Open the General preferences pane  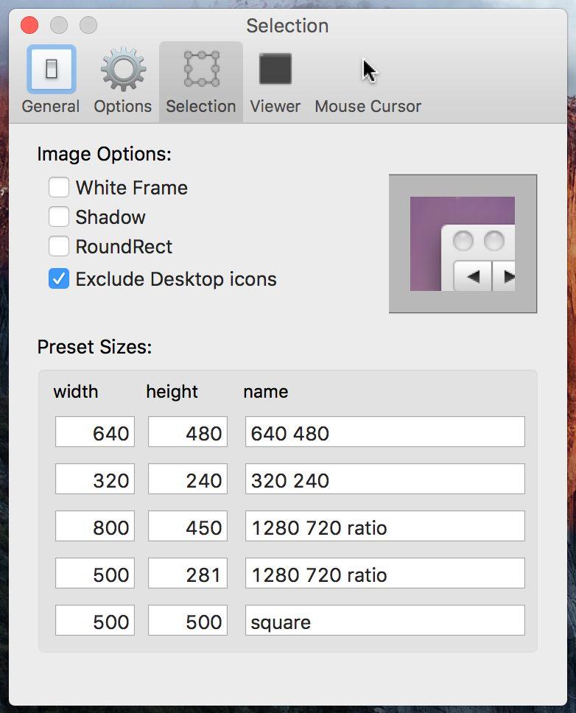(x=51, y=80)
